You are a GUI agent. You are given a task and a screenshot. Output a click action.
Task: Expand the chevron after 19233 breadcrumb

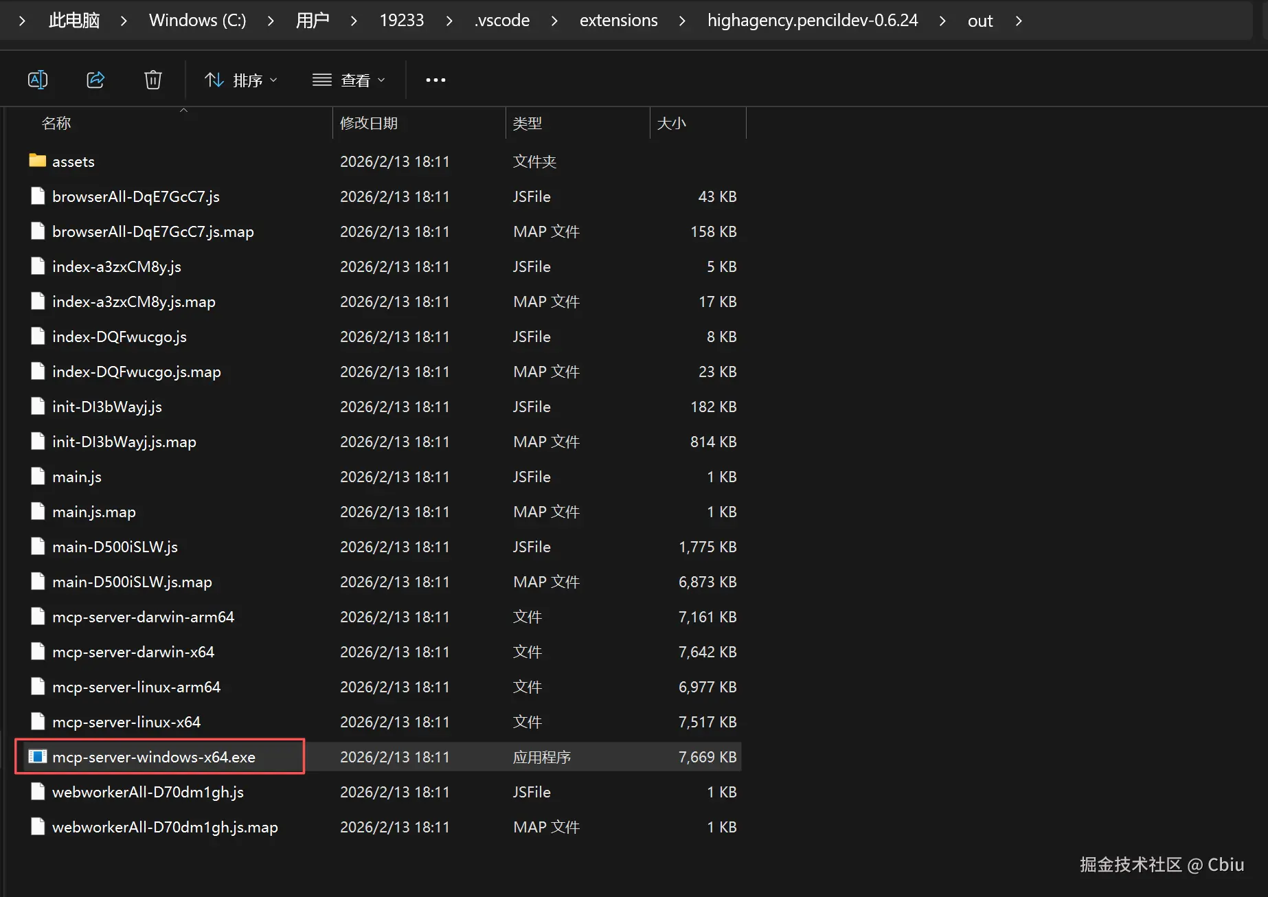coord(449,21)
